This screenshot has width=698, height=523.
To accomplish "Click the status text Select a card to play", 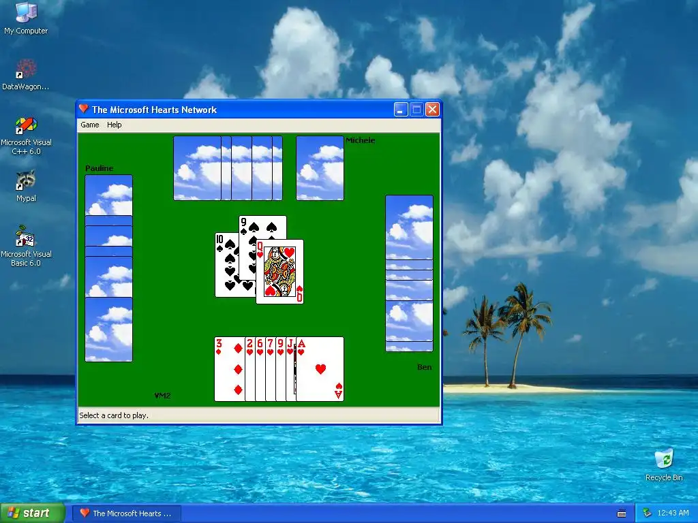I will (114, 415).
